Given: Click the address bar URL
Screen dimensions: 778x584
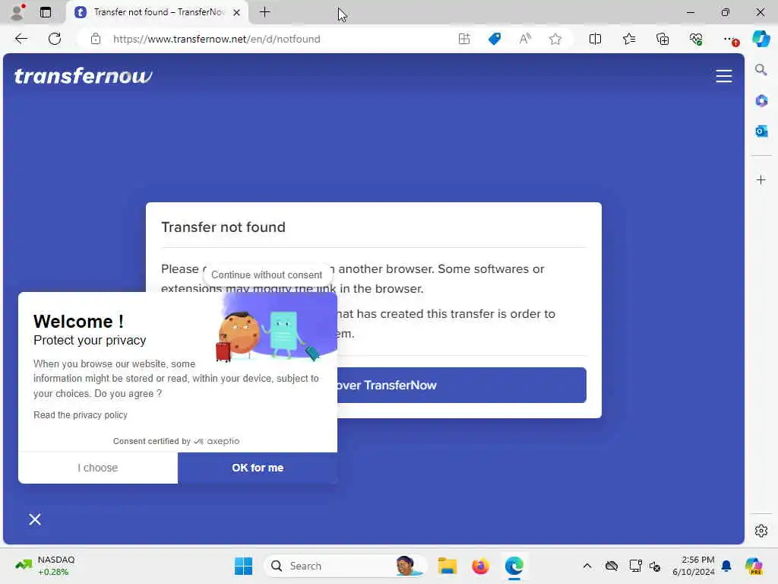Looking at the screenshot, I should pos(217,39).
